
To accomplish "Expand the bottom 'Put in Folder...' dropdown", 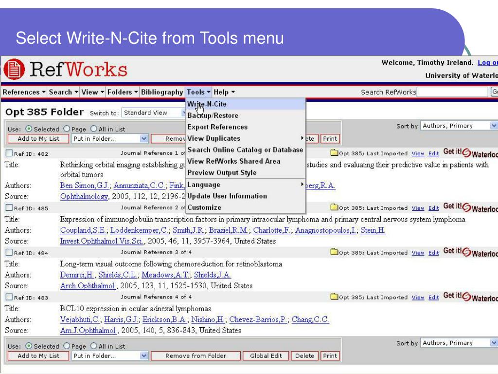I will coord(110,356).
